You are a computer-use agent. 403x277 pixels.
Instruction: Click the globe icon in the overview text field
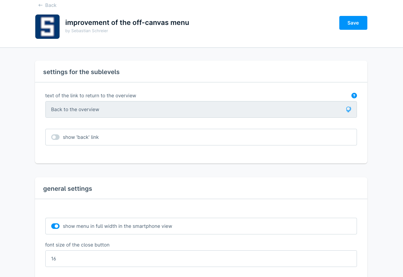348,109
